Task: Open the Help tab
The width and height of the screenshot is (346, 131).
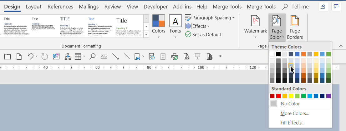Action: tap(202, 7)
